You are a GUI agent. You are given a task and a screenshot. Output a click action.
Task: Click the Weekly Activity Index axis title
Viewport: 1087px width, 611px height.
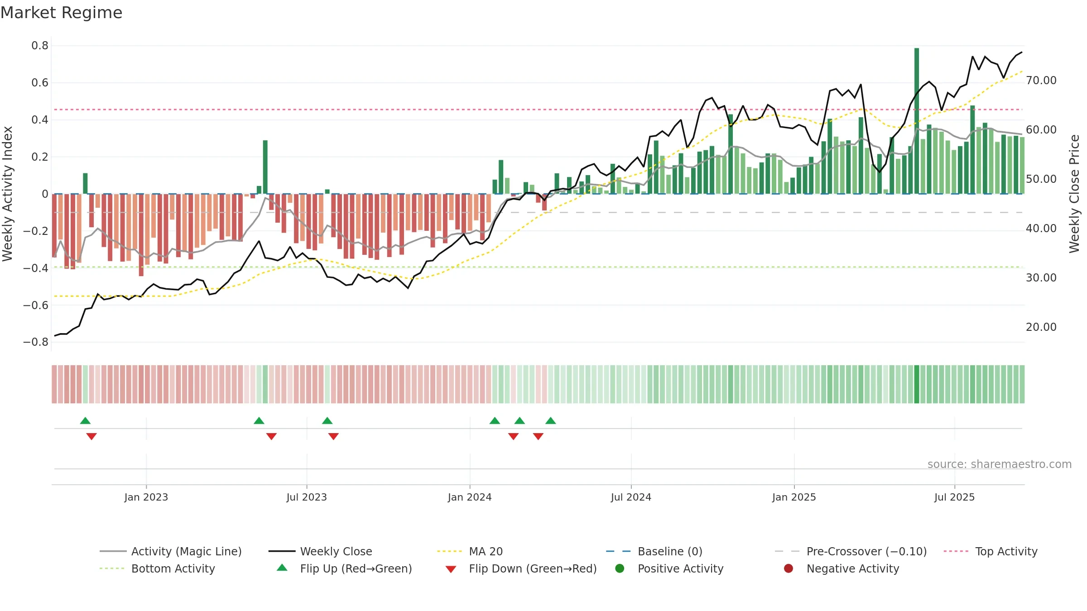point(7,194)
